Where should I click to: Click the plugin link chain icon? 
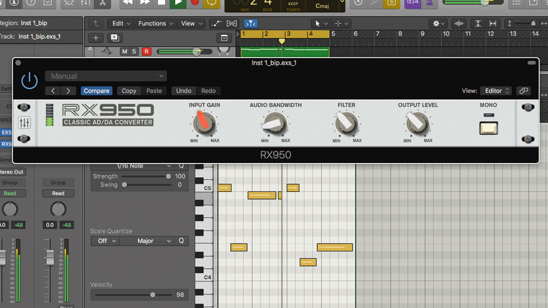[524, 91]
